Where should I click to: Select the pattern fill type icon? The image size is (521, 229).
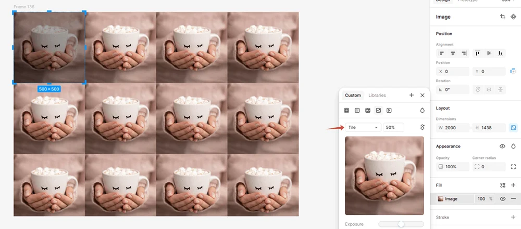click(x=368, y=111)
